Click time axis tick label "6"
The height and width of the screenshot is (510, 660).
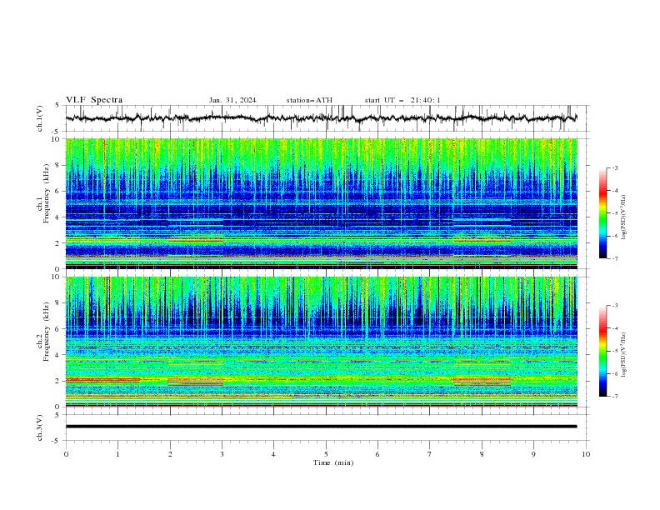pos(378,454)
